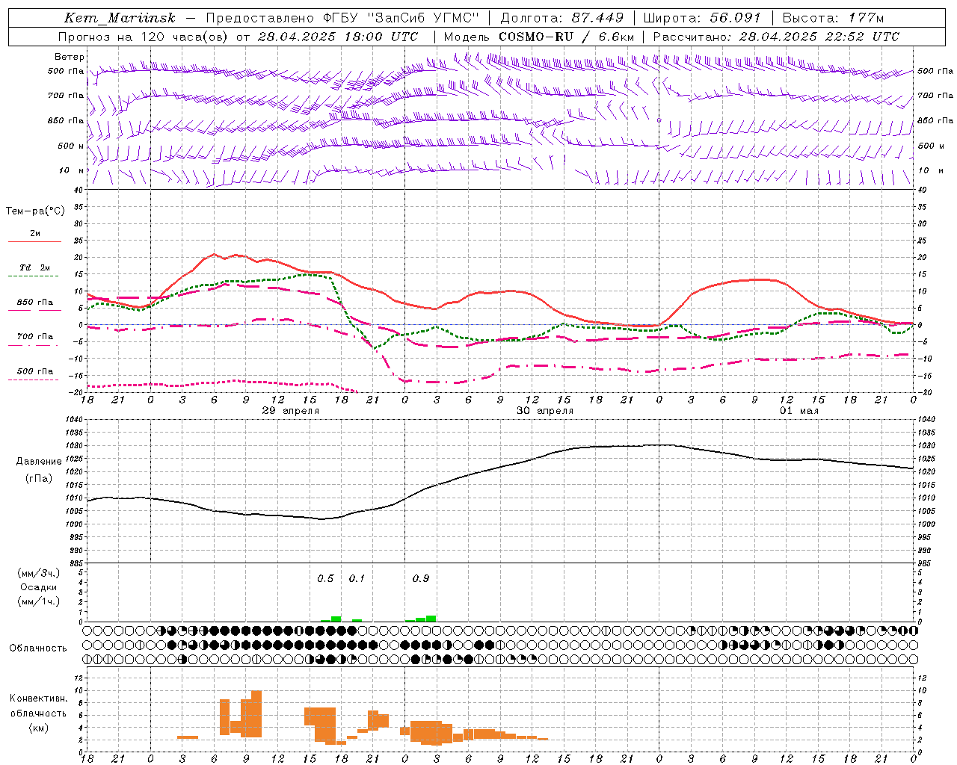The width and height of the screenshot is (957, 765).
Task: Click the precipitation amount '0.5'
Action: [x=325, y=578]
